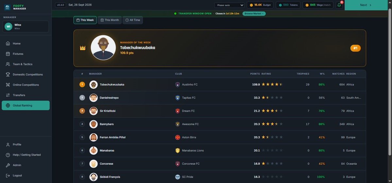Open the Admin section
The width and height of the screenshot is (392, 183).
[26, 165]
